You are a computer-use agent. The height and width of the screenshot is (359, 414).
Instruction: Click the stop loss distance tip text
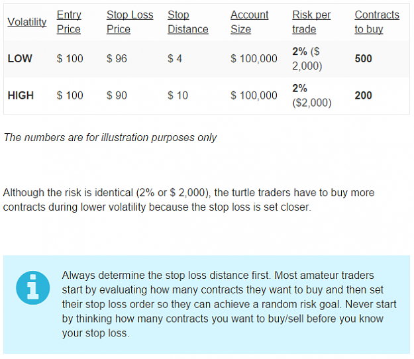pos(229,304)
